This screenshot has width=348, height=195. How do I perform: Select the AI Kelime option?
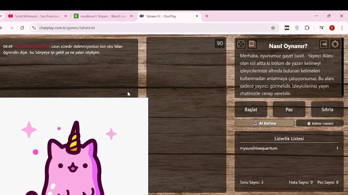coord(264,123)
